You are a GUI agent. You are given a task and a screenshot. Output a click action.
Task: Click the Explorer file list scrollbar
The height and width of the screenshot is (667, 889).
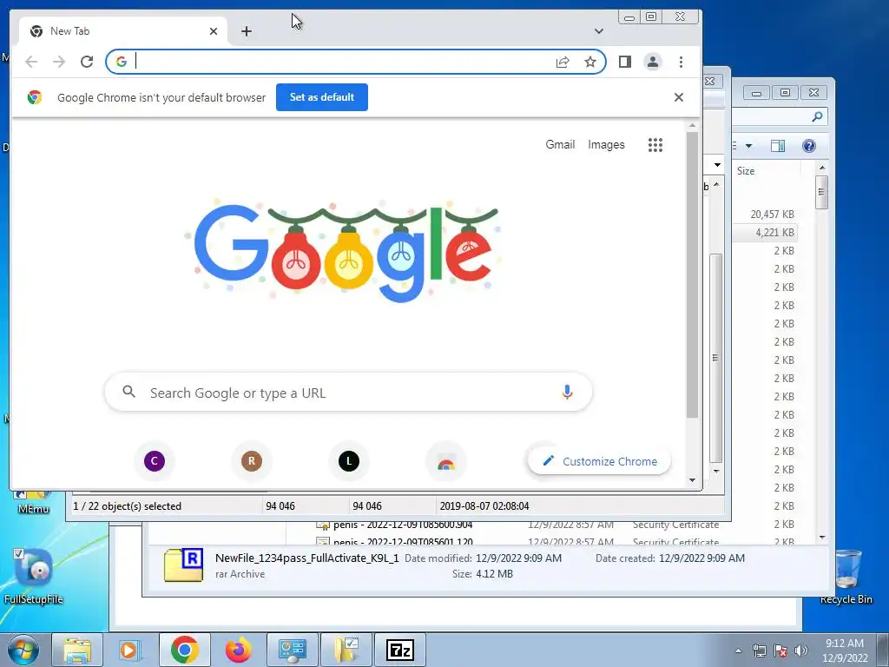(821, 192)
